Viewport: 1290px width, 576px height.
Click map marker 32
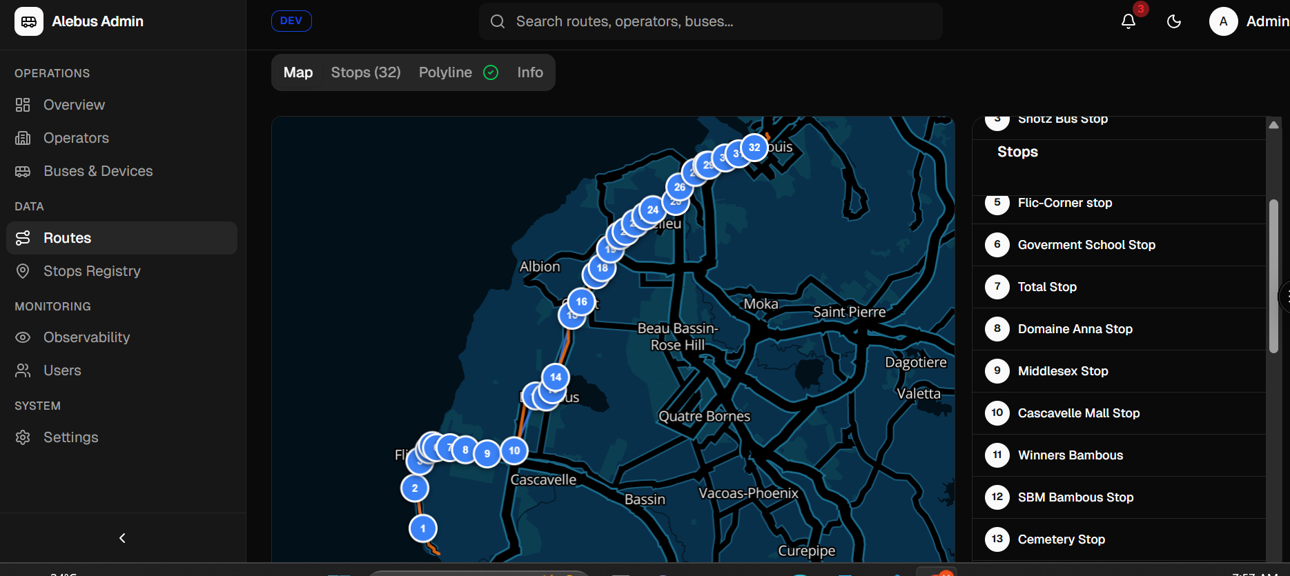coord(754,147)
